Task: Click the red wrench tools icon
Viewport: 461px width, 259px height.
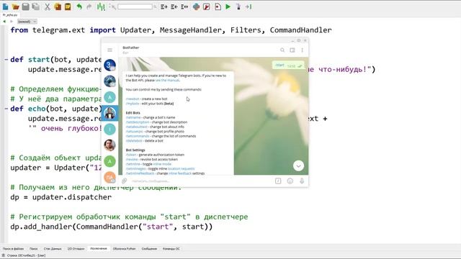Action: (x=207, y=6)
